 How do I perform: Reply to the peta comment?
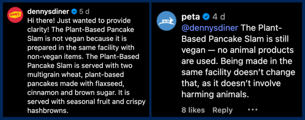point(222,110)
